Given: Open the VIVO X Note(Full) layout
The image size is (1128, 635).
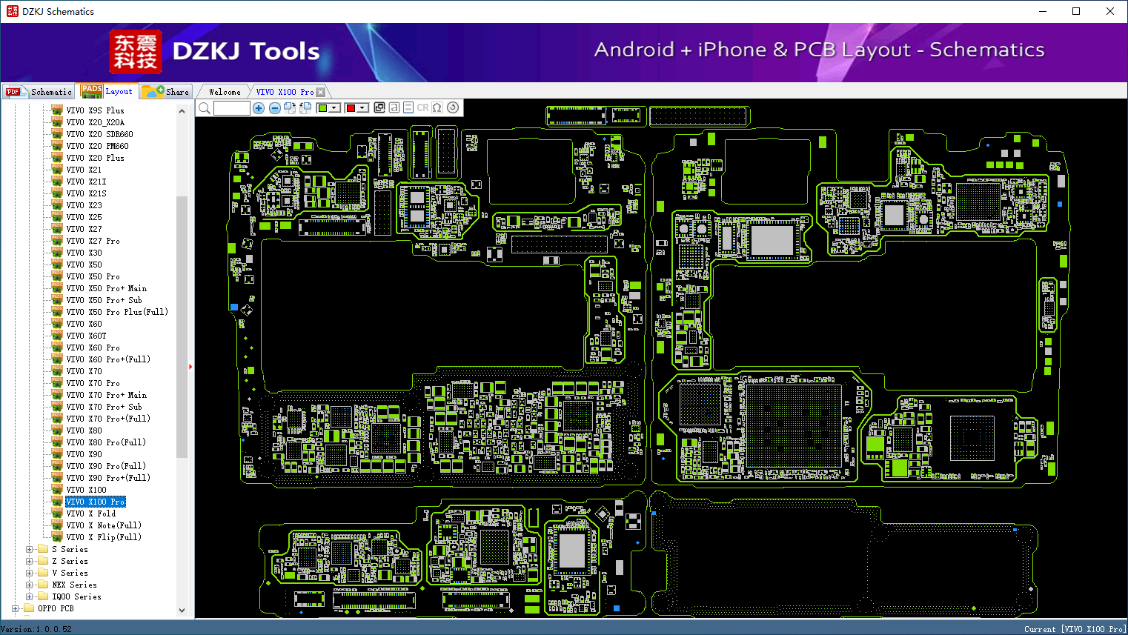Looking at the screenshot, I should 104,525.
